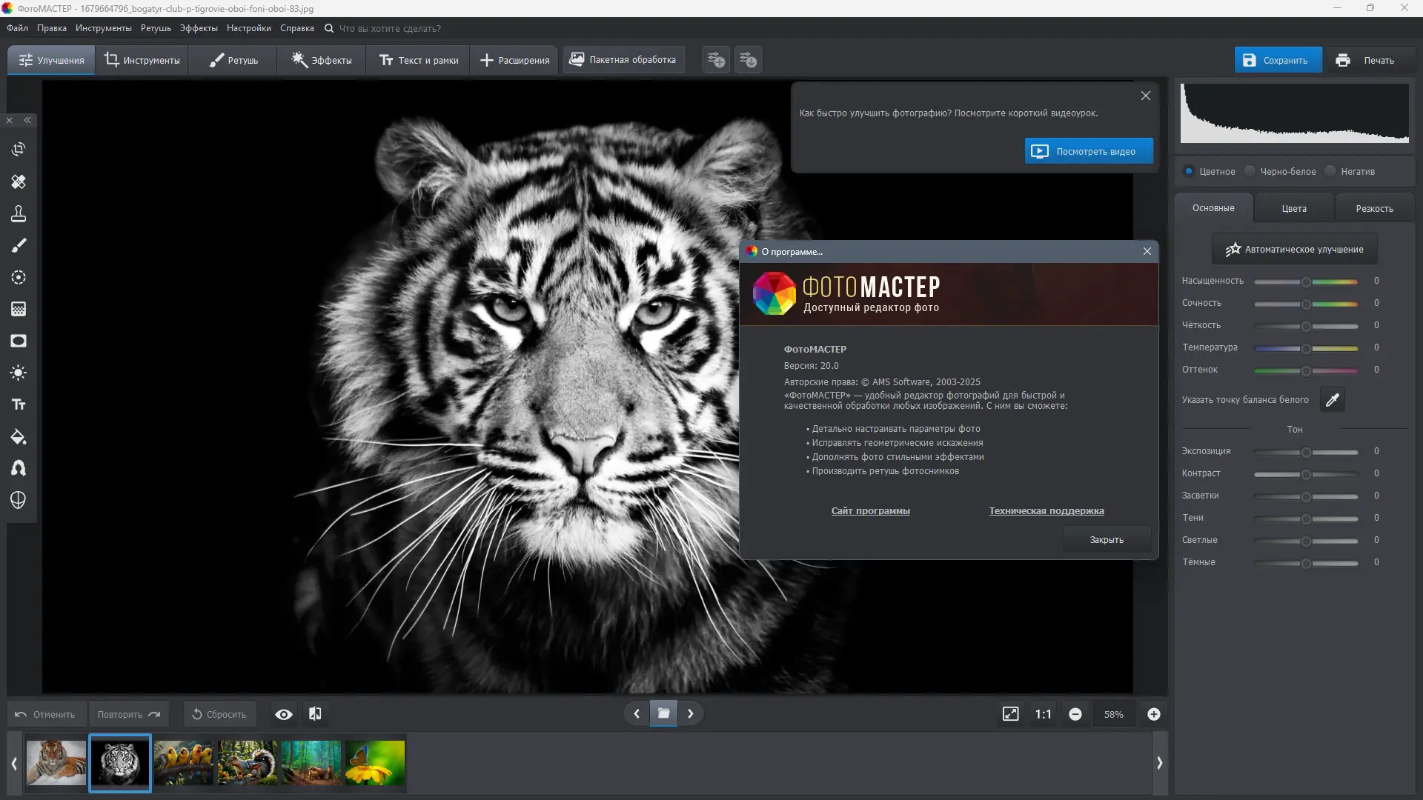Click the fit-to-screen icon
Screen dimensions: 1423x800
pos(1010,714)
